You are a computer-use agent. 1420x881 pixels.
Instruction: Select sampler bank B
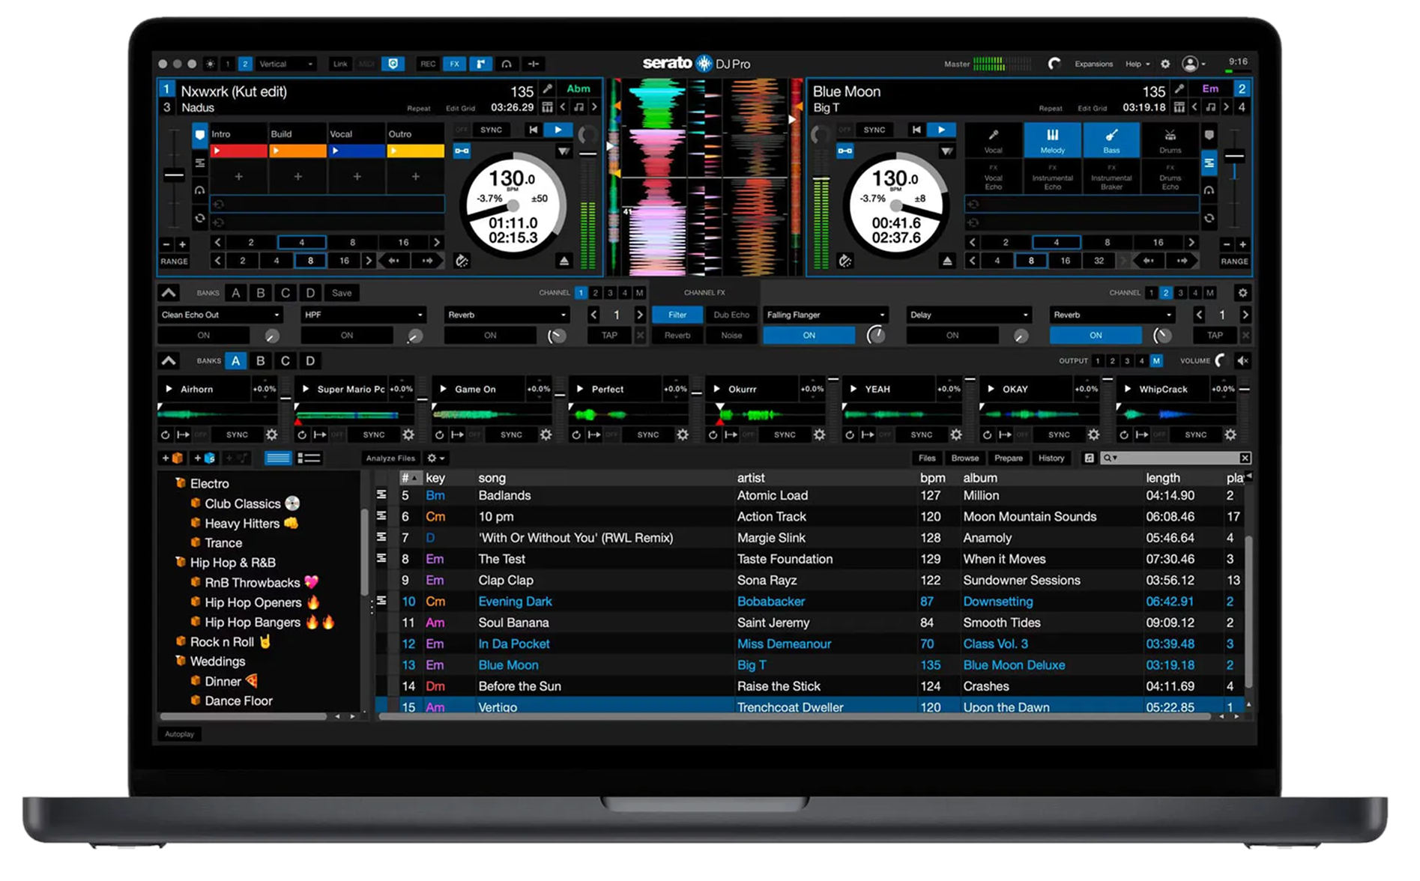point(260,360)
